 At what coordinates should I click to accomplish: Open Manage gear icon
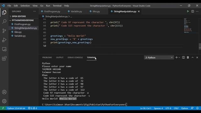tap(4, 101)
